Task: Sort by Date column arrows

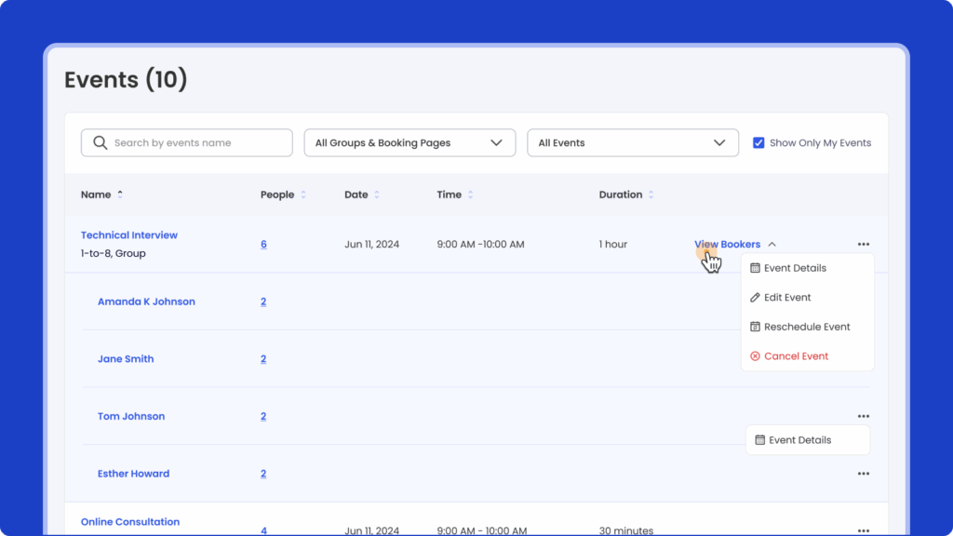Action: click(378, 194)
